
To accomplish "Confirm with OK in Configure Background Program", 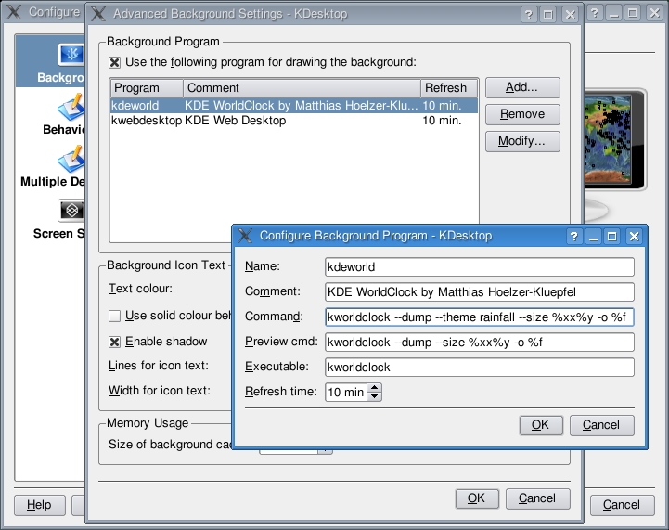I will pos(541,425).
